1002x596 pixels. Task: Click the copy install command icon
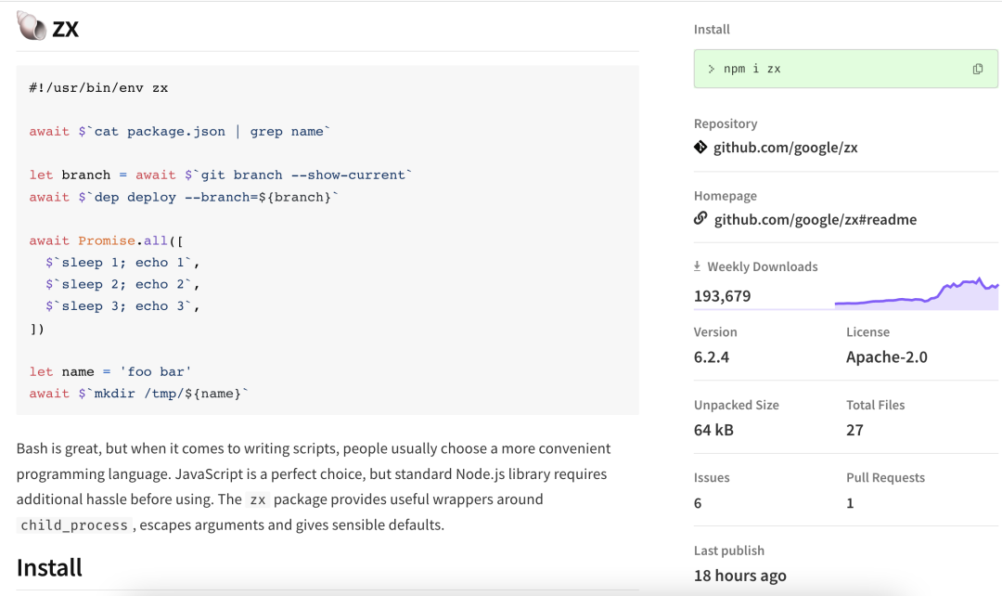tap(978, 69)
